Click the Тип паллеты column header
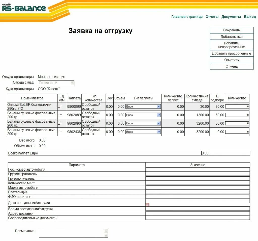 (x=143, y=98)
